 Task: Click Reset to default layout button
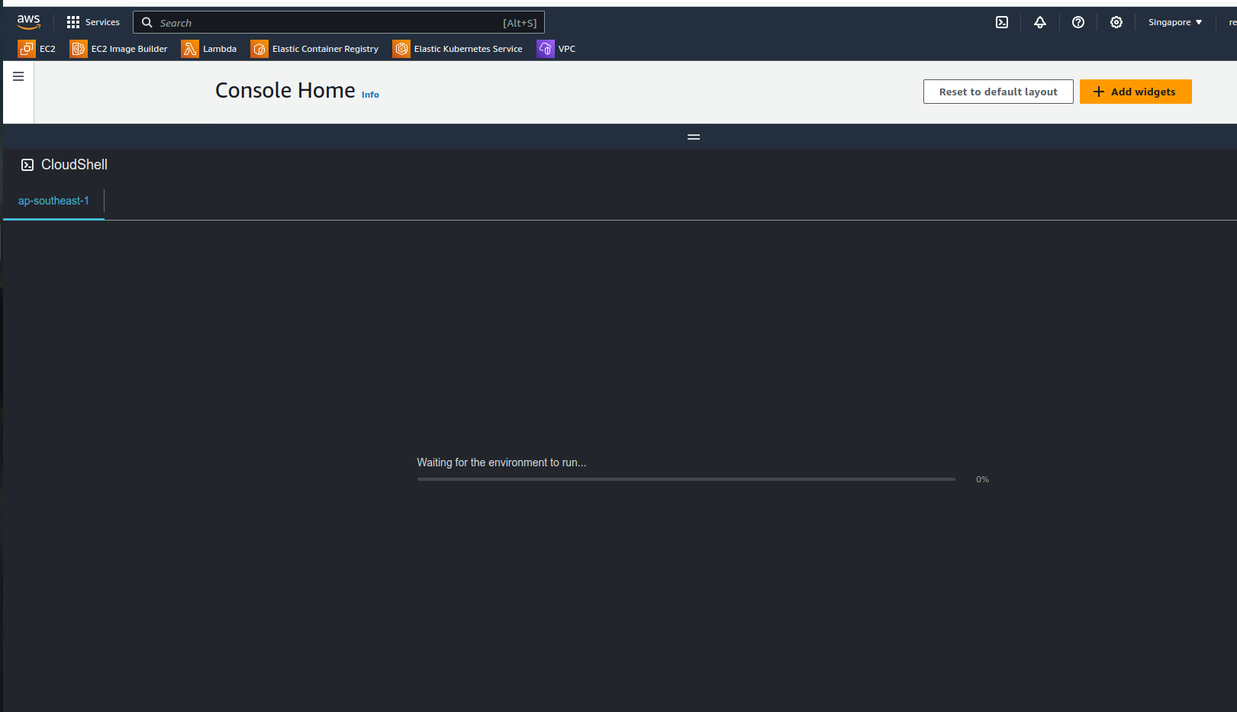998,92
